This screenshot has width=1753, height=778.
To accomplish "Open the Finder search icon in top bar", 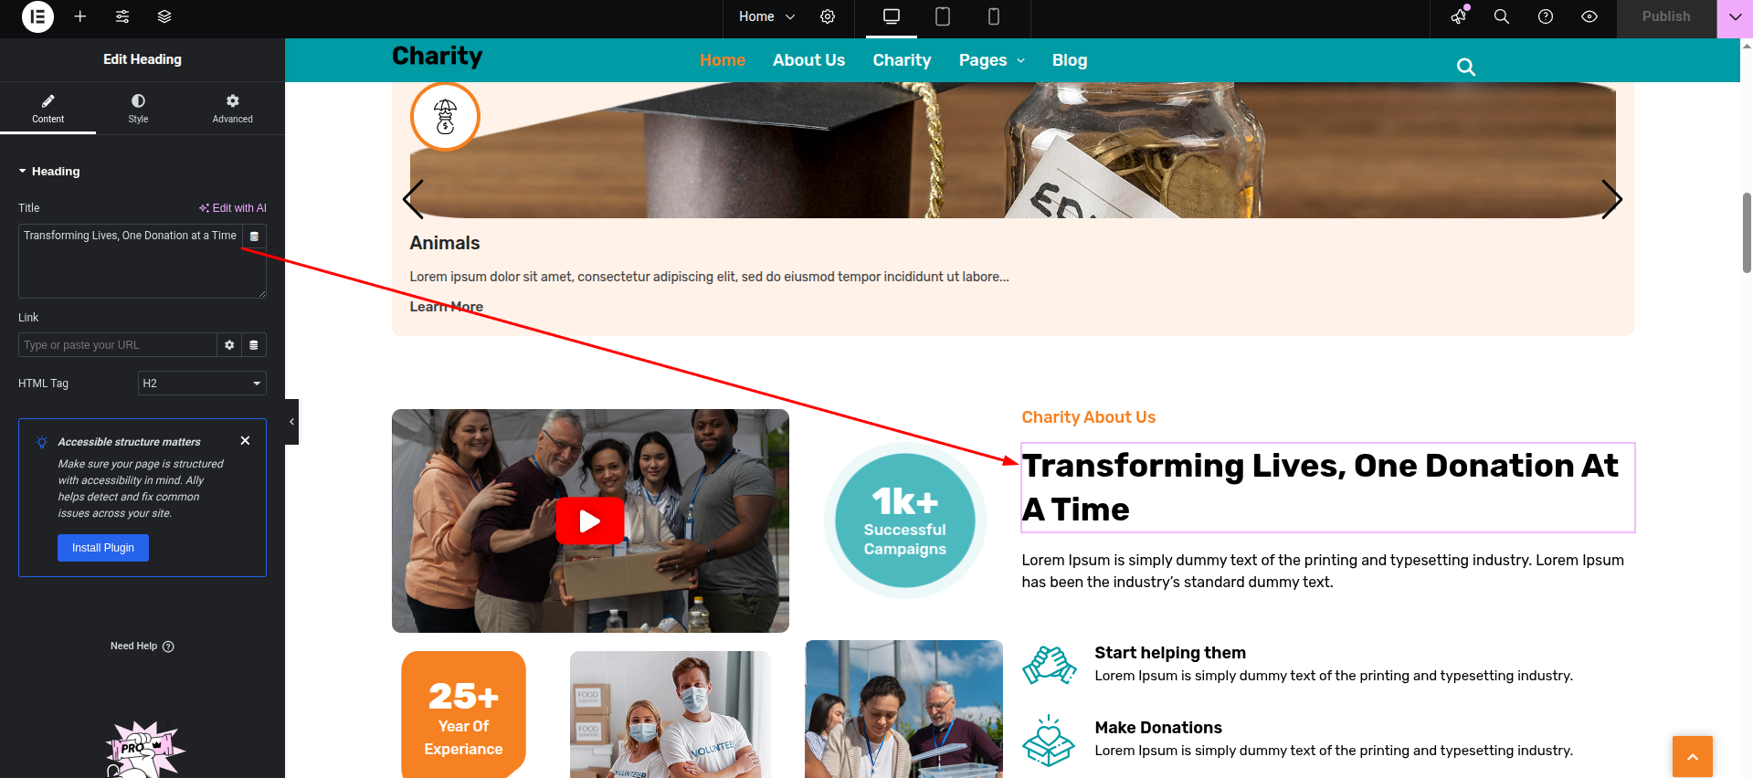I will point(1501,16).
